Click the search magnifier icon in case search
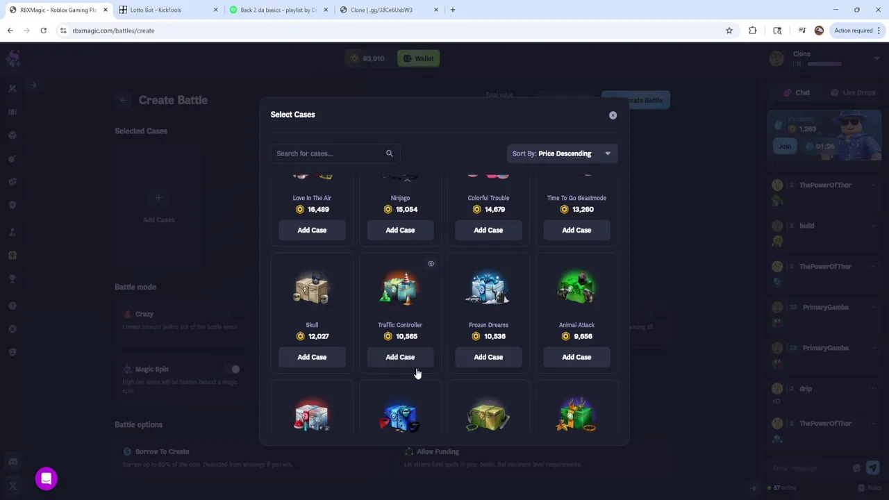 (x=390, y=153)
